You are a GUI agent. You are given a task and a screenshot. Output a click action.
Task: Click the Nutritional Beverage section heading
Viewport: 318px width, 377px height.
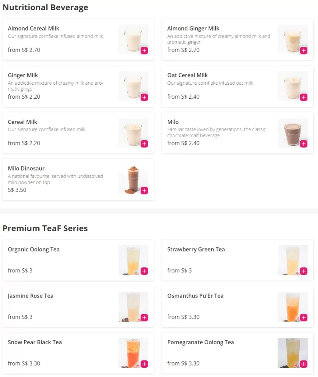tap(45, 7)
